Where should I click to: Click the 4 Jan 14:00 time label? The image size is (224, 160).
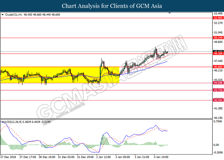(161, 157)
